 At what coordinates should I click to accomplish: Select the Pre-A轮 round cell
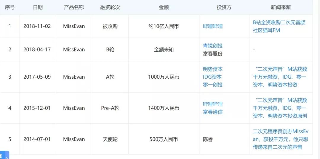click(x=110, y=108)
